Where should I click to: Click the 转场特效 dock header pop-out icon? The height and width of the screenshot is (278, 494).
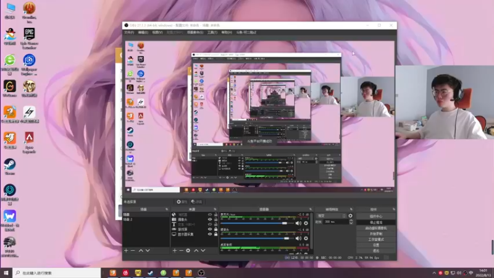351,209
